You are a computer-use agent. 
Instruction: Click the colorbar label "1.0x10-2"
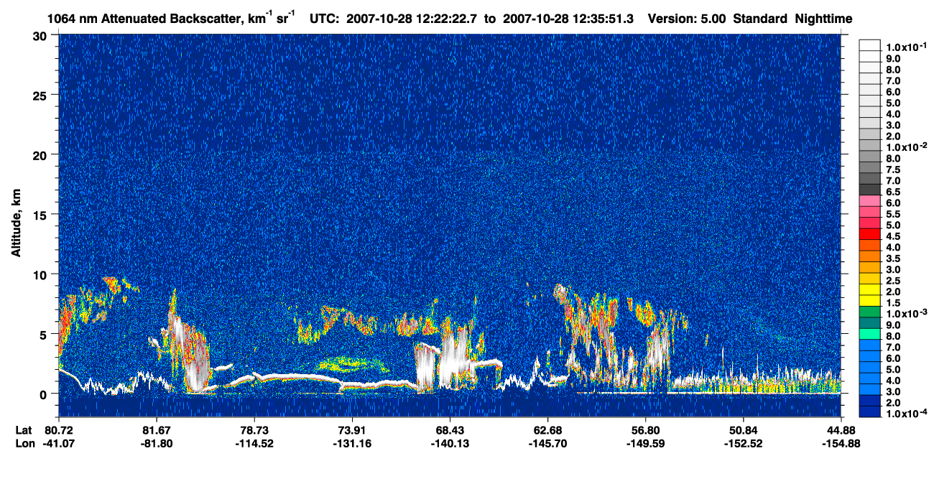tap(906, 147)
